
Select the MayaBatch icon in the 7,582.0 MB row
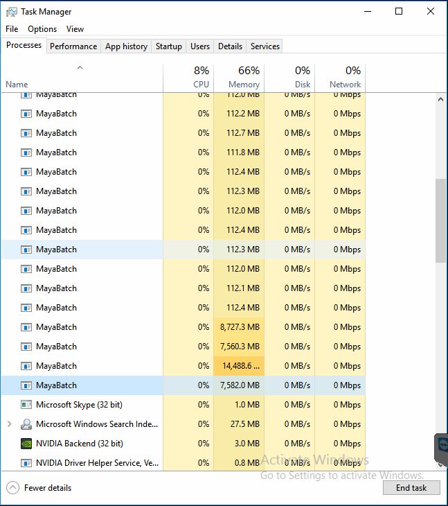click(26, 385)
